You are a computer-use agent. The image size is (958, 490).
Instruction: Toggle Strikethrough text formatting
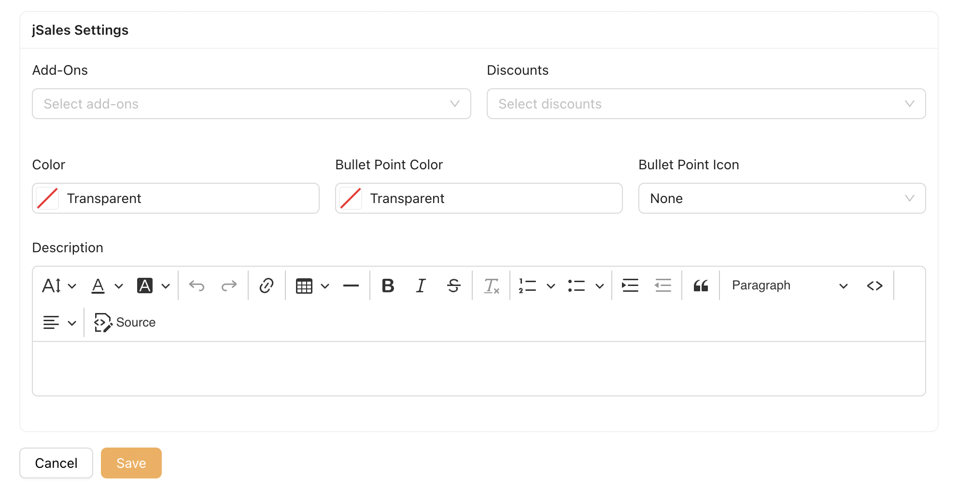tap(453, 286)
